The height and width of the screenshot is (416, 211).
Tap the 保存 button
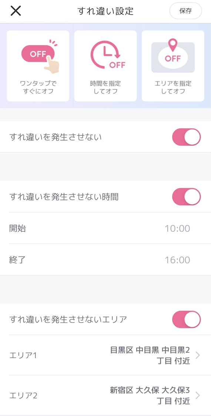coord(185,11)
